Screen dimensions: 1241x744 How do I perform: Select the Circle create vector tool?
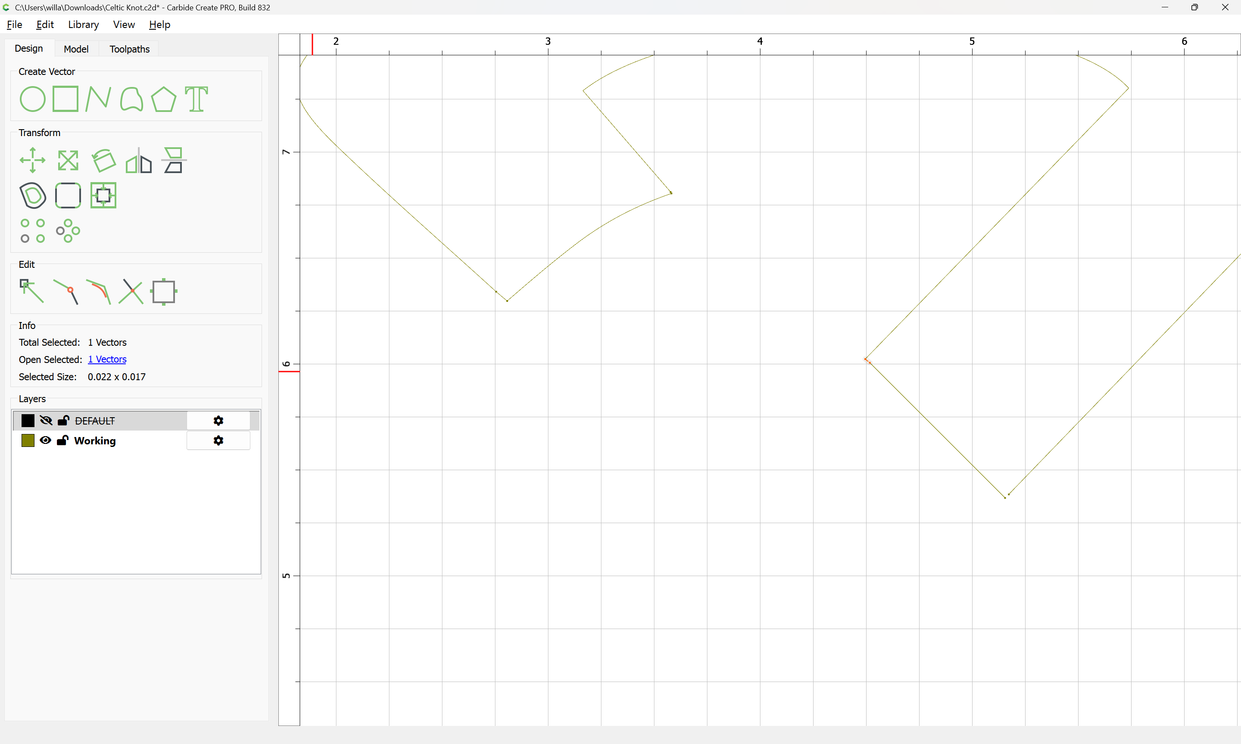click(x=33, y=99)
